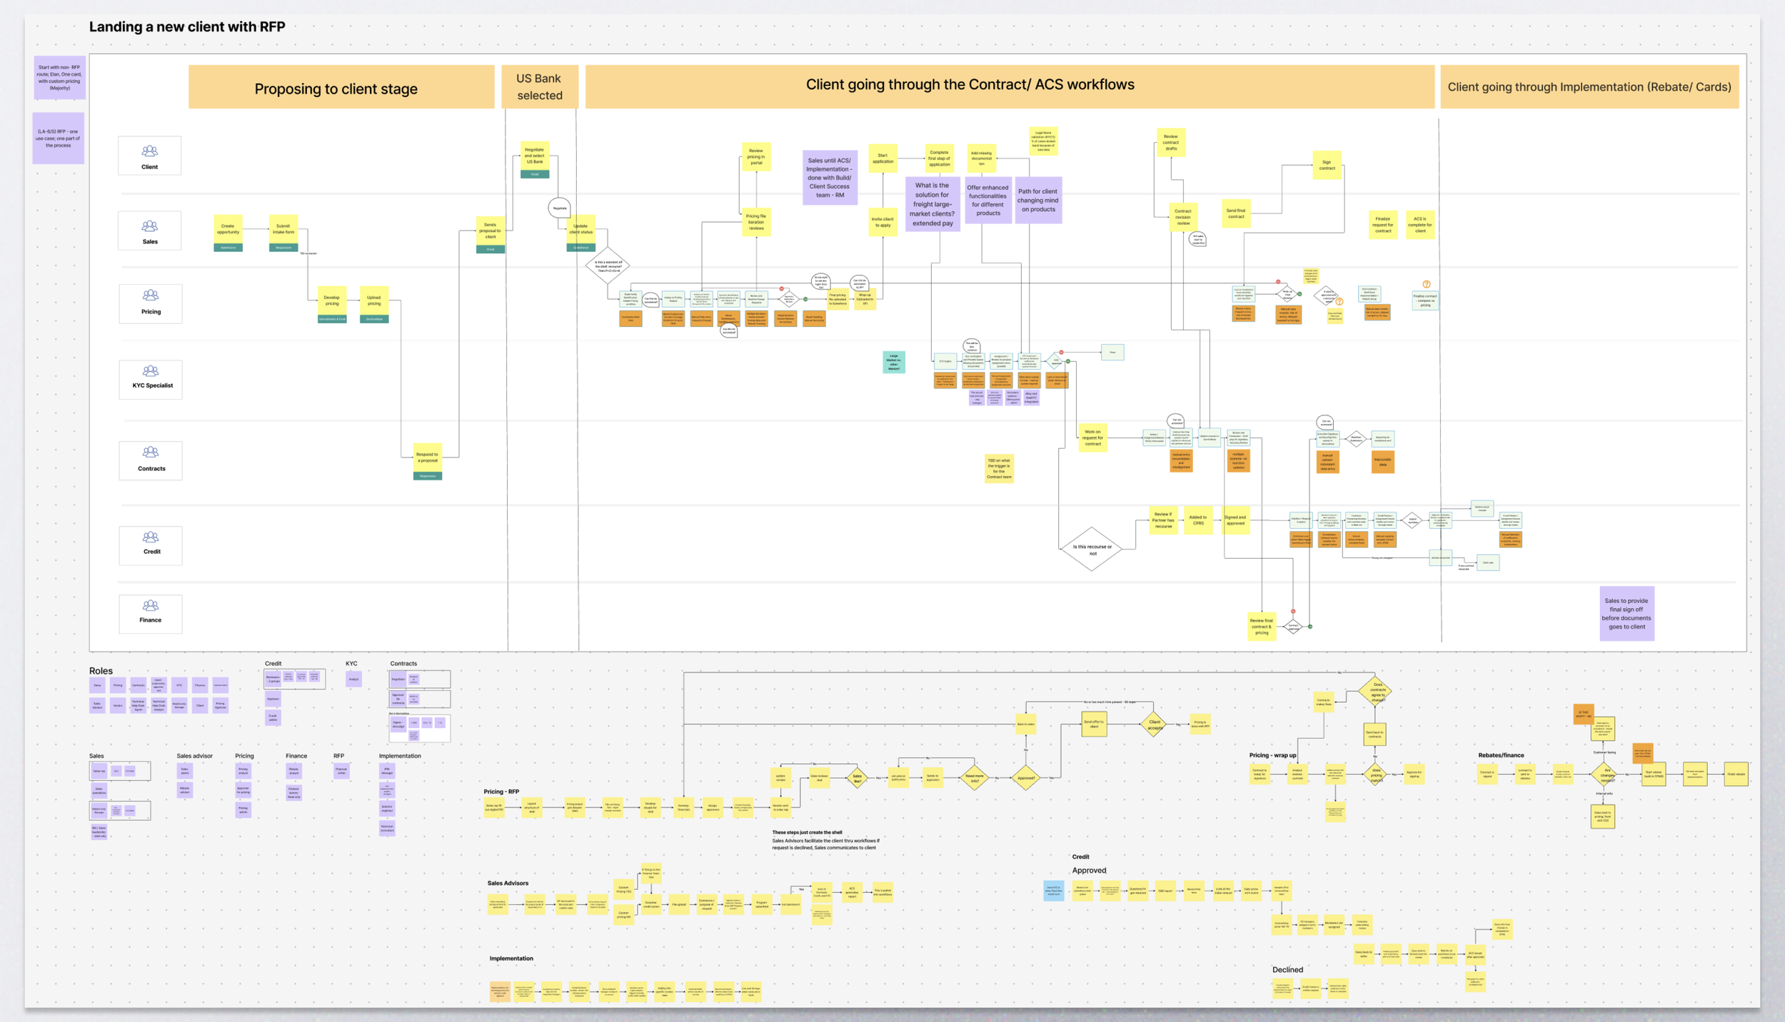Select the 'Contract/ ACS workflows' stage header
1785x1022 pixels.
click(x=1010, y=87)
